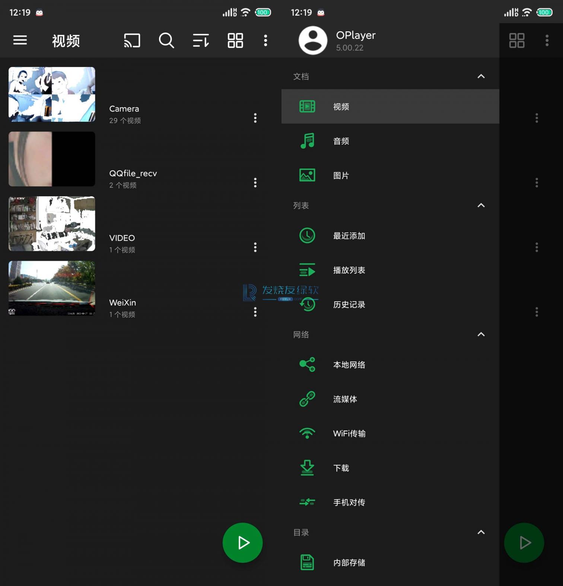The width and height of the screenshot is (563, 586).
Task: Click the chain link streaming icon
Action: (x=307, y=399)
